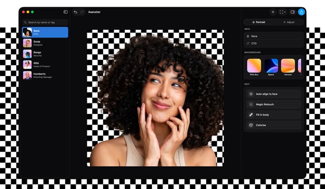Click the Magic Retouch wand icon

251,104
